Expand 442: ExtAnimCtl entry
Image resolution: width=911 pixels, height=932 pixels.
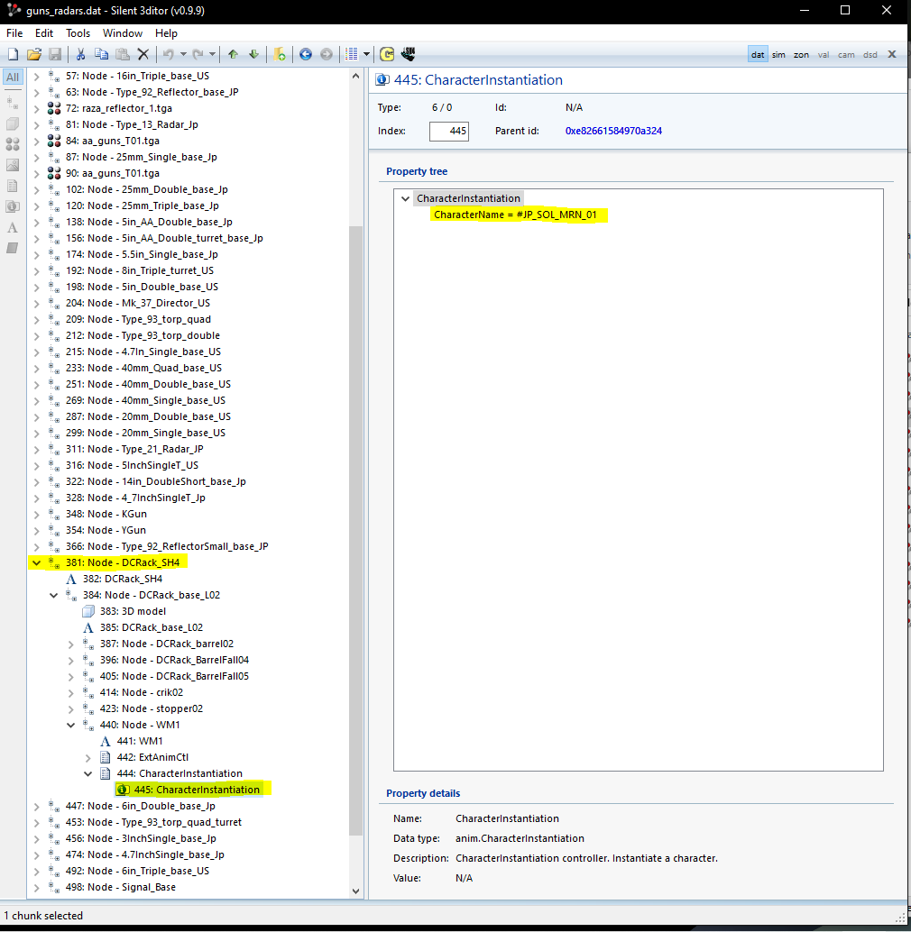(x=88, y=757)
